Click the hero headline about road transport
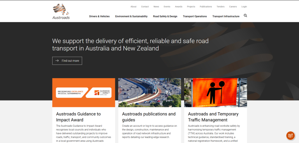This screenshot has width=299, height=143. tap(130, 45)
